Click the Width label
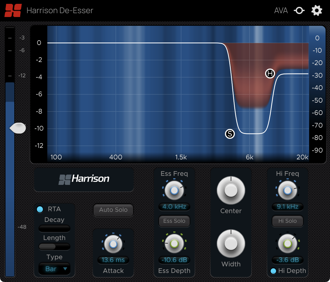 tap(231, 264)
